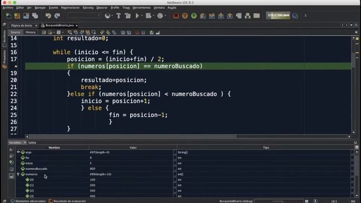Stop the debugger session with red square
This screenshot has width=361, height=203.
pos(176,16)
